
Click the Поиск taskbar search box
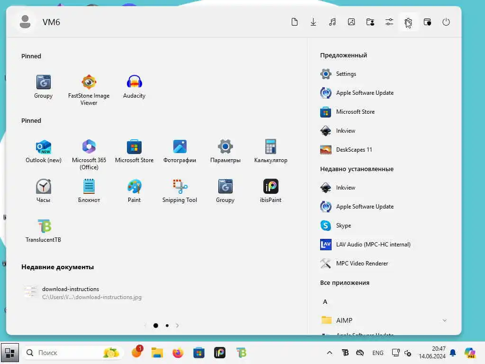[73, 353]
